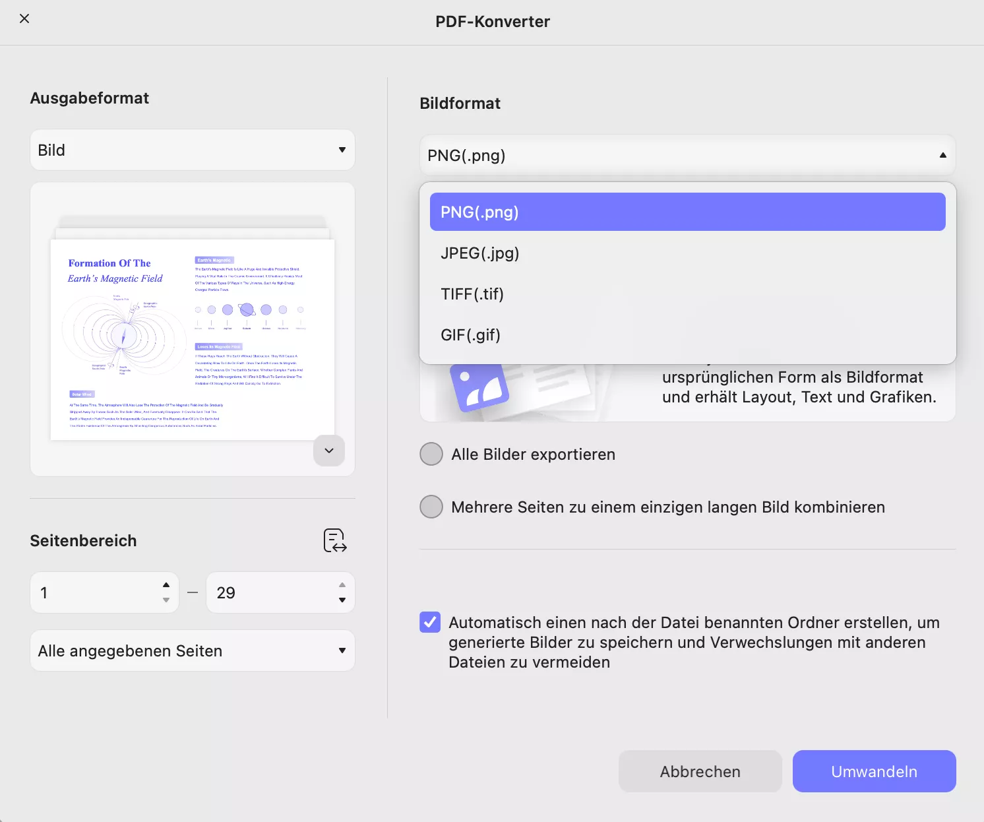Select GIF(.gif) as image format
The width and height of the screenshot is (984, 822).
point(686,334)
